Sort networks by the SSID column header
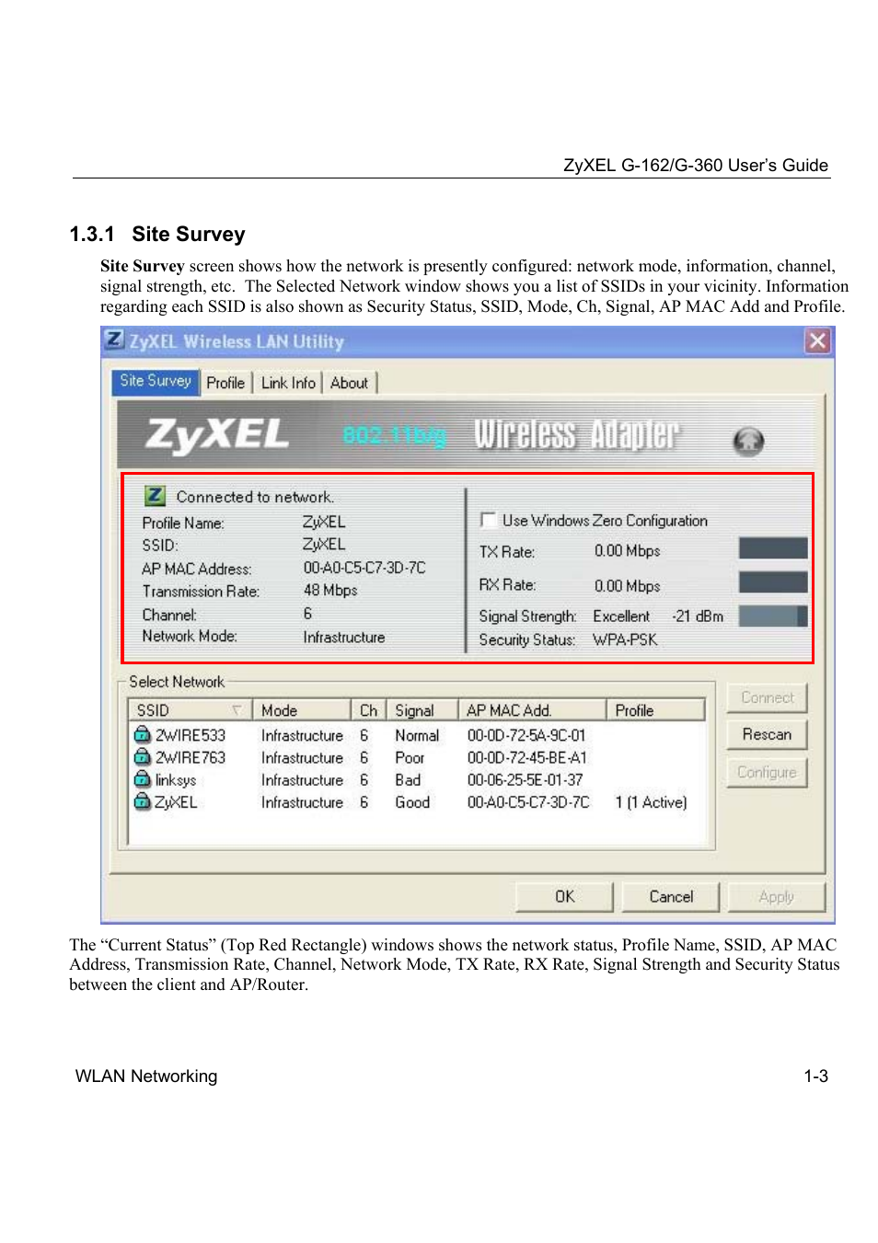 tap(190, 709)
